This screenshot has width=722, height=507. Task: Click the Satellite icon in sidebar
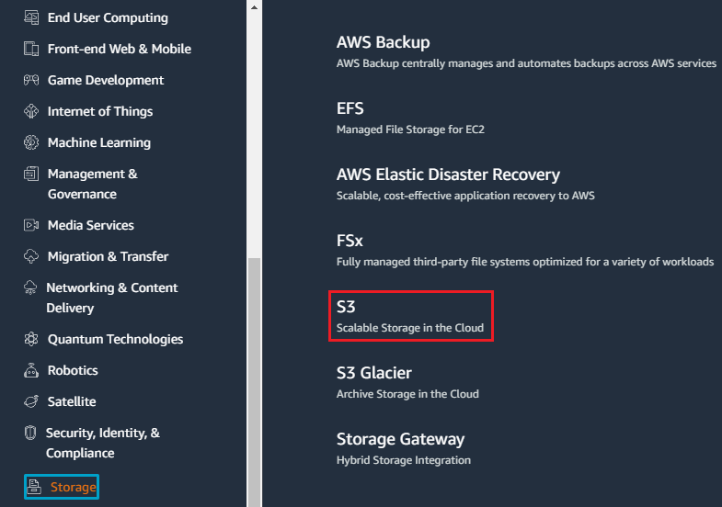[x=31, y=401]
